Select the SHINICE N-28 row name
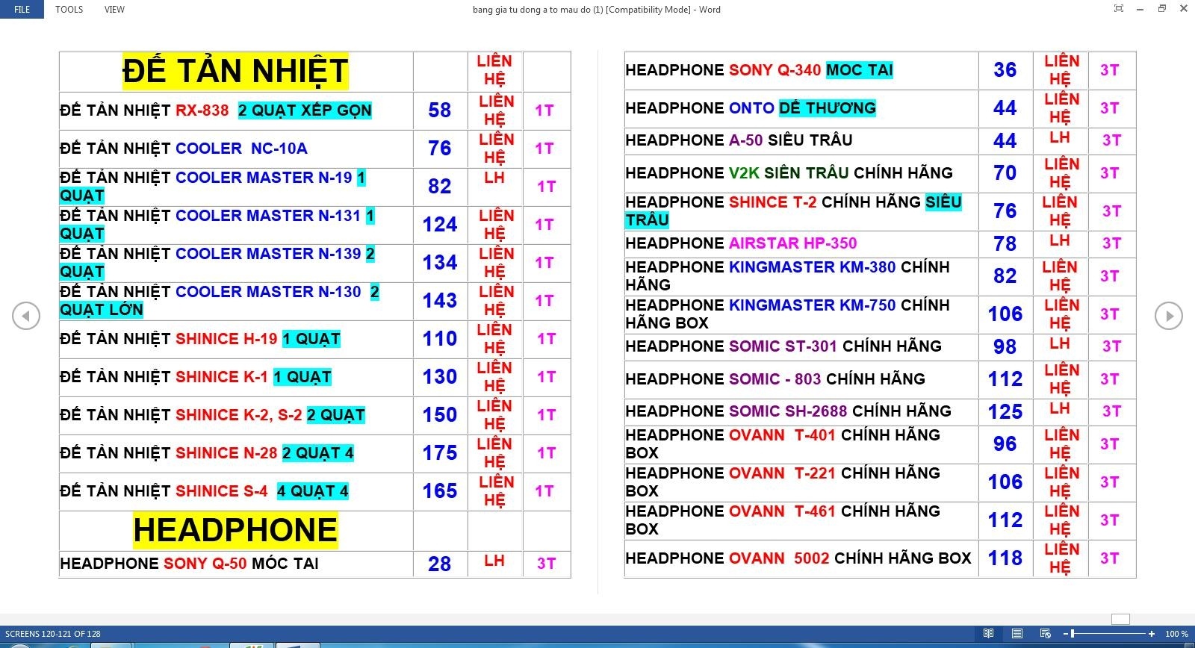The height and width of the screenshot is (648, 1195). tap(207, 453)
